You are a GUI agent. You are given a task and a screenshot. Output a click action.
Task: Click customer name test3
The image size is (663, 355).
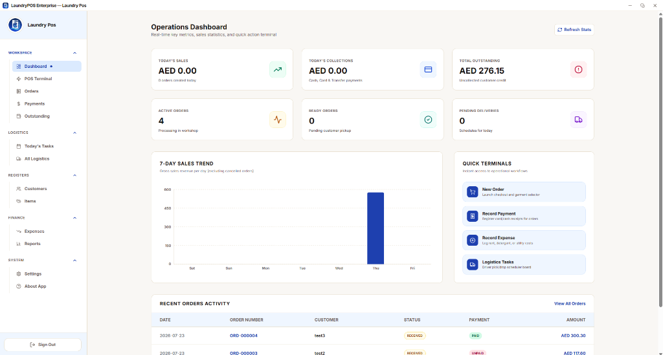coord(320,336)
